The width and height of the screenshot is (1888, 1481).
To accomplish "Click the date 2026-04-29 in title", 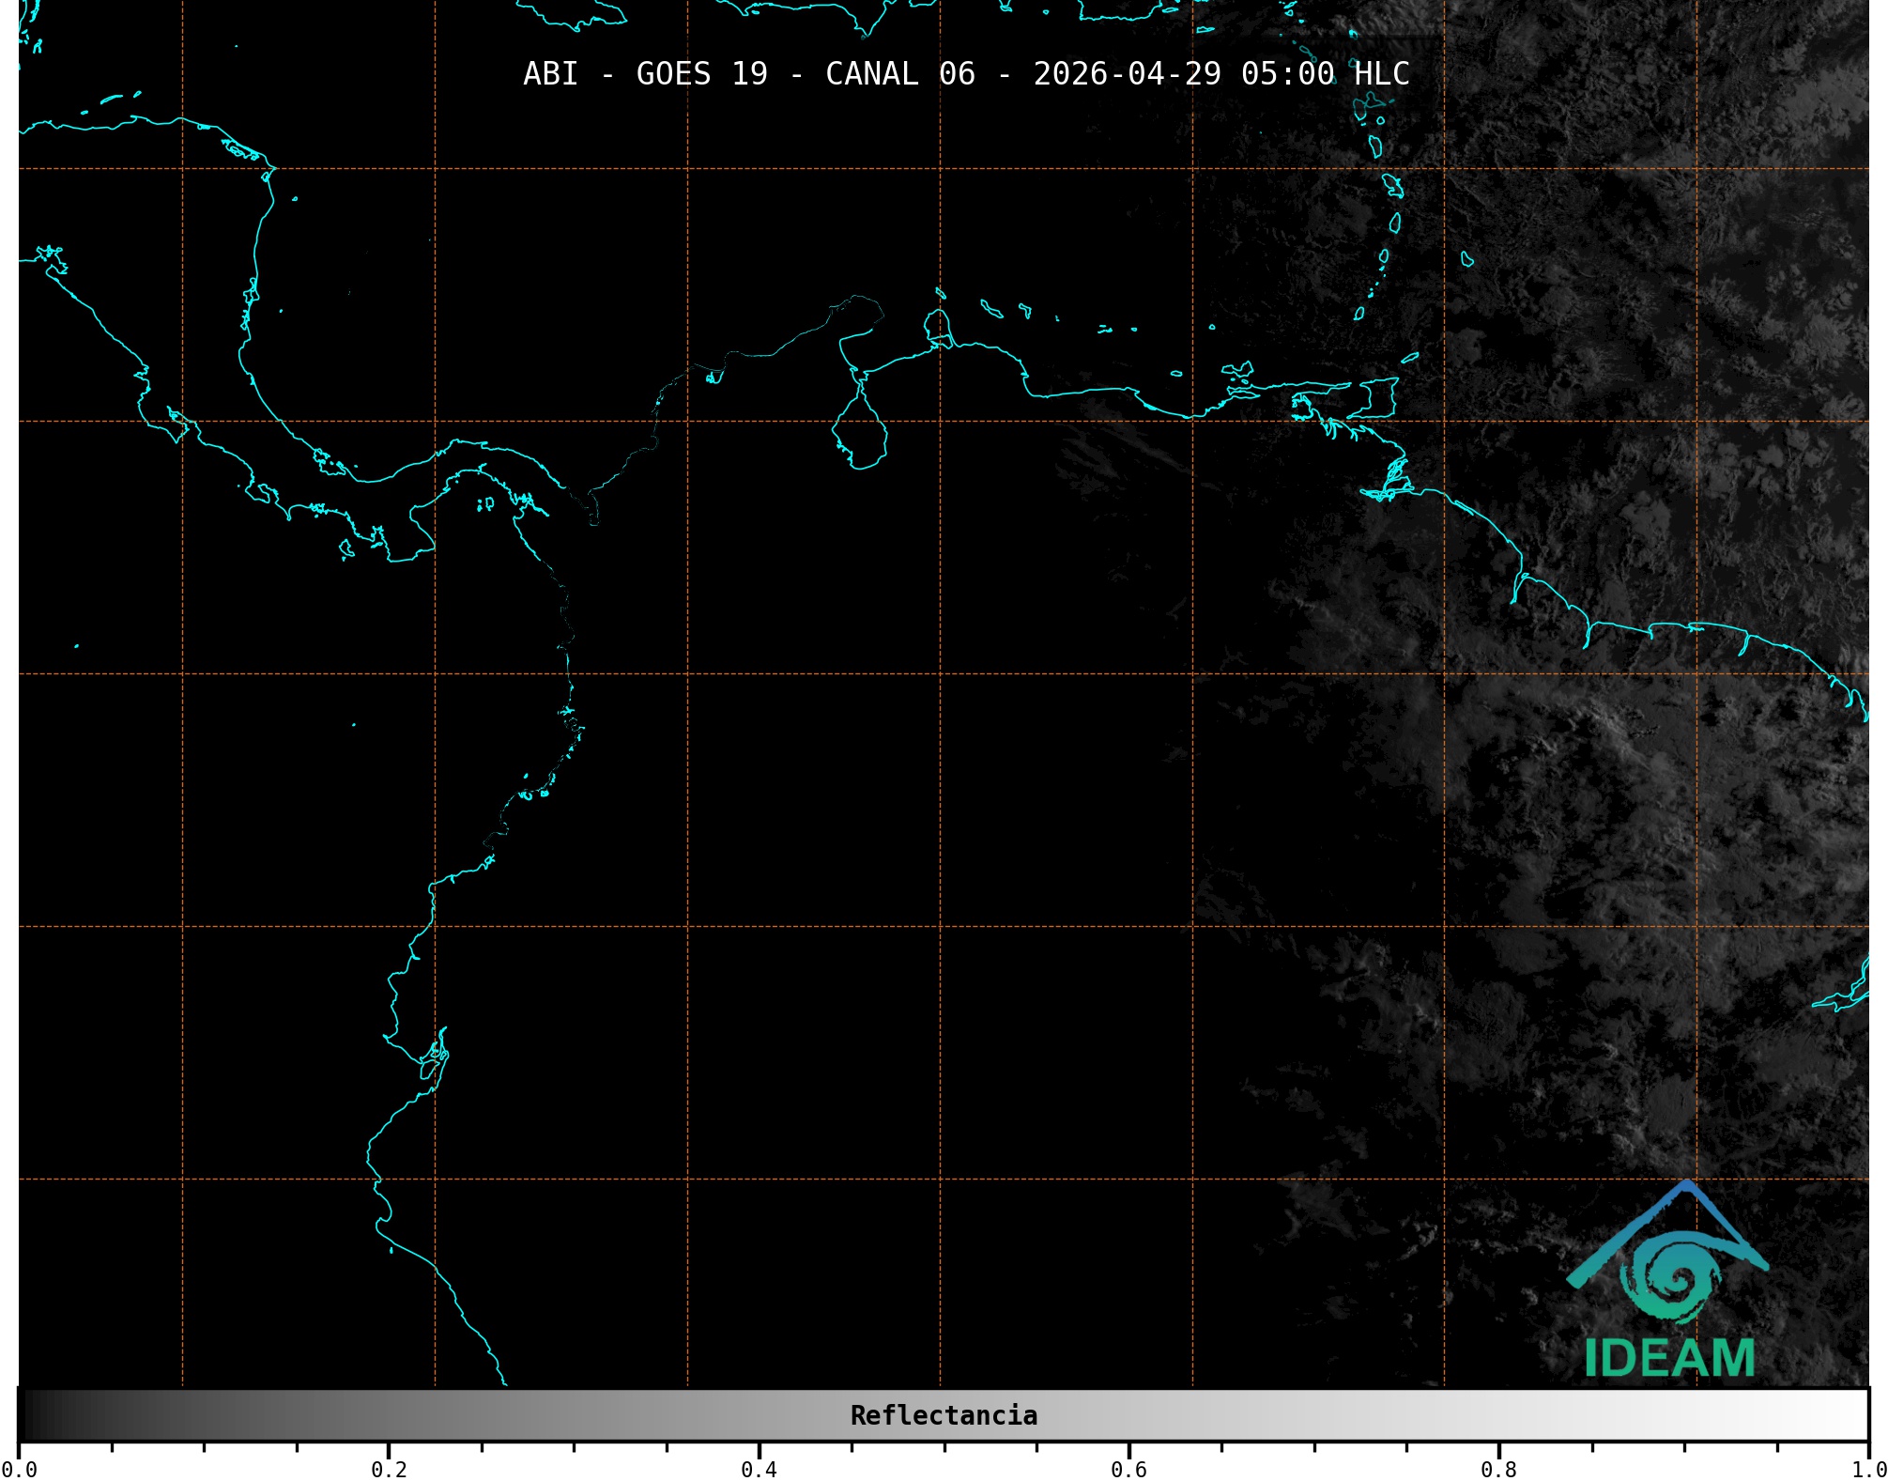I will [x=1127, y=74].
